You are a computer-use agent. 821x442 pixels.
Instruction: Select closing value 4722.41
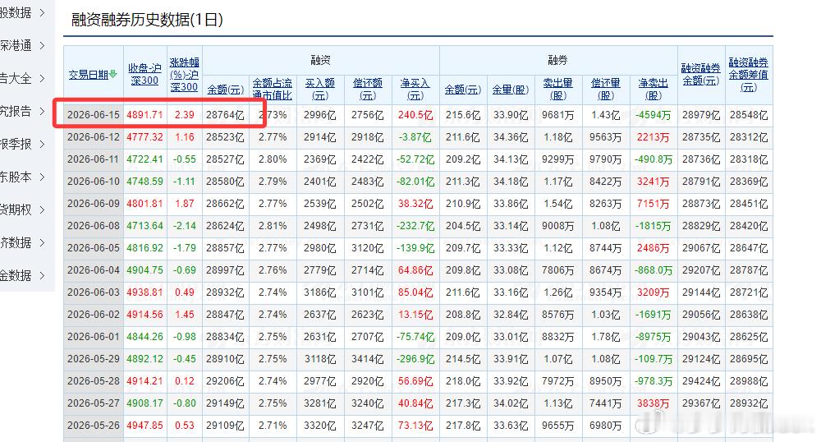144,159
